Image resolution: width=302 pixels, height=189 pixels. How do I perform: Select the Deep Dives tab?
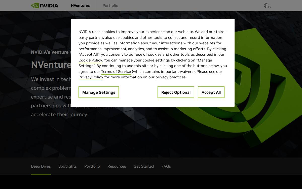tap(41, 166)
